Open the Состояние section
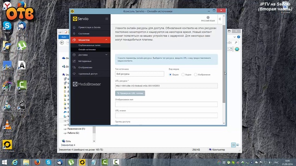 coord(84,34)
